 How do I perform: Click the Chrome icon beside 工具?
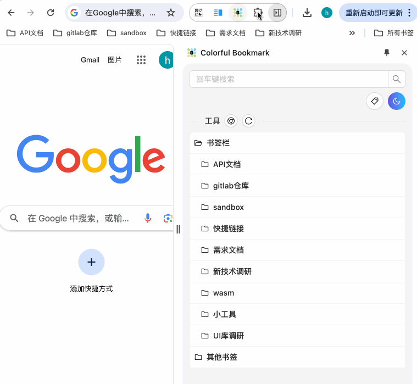coord(231,121)
